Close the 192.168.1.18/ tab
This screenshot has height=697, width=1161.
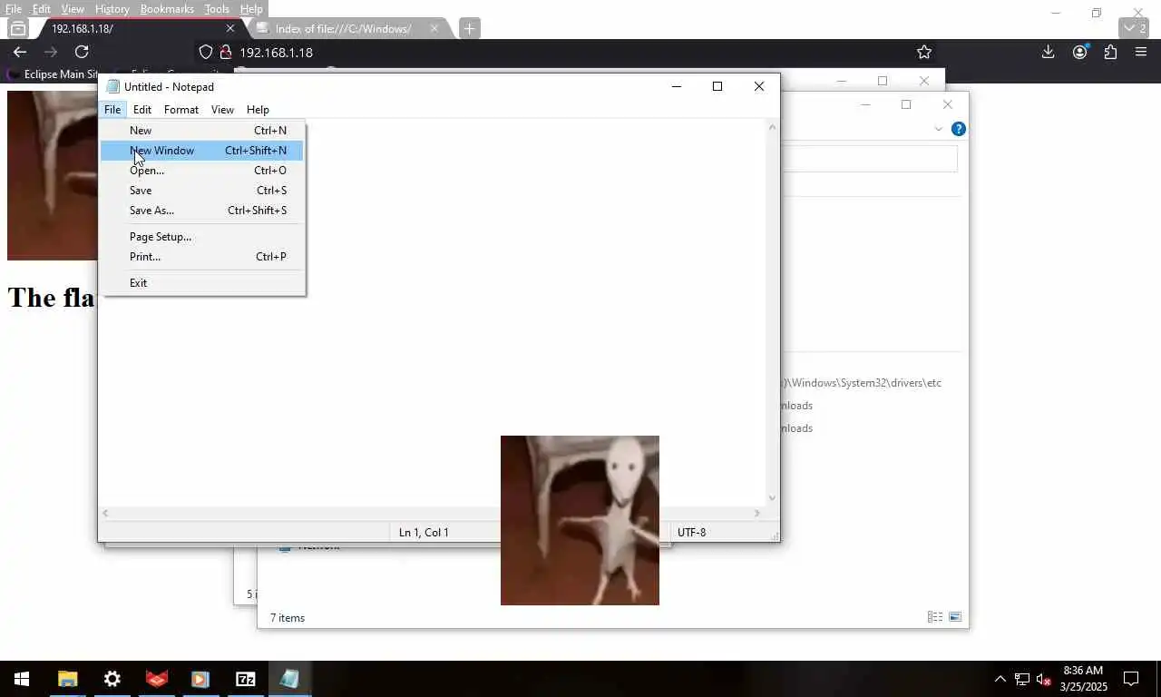tap(229, 29)
